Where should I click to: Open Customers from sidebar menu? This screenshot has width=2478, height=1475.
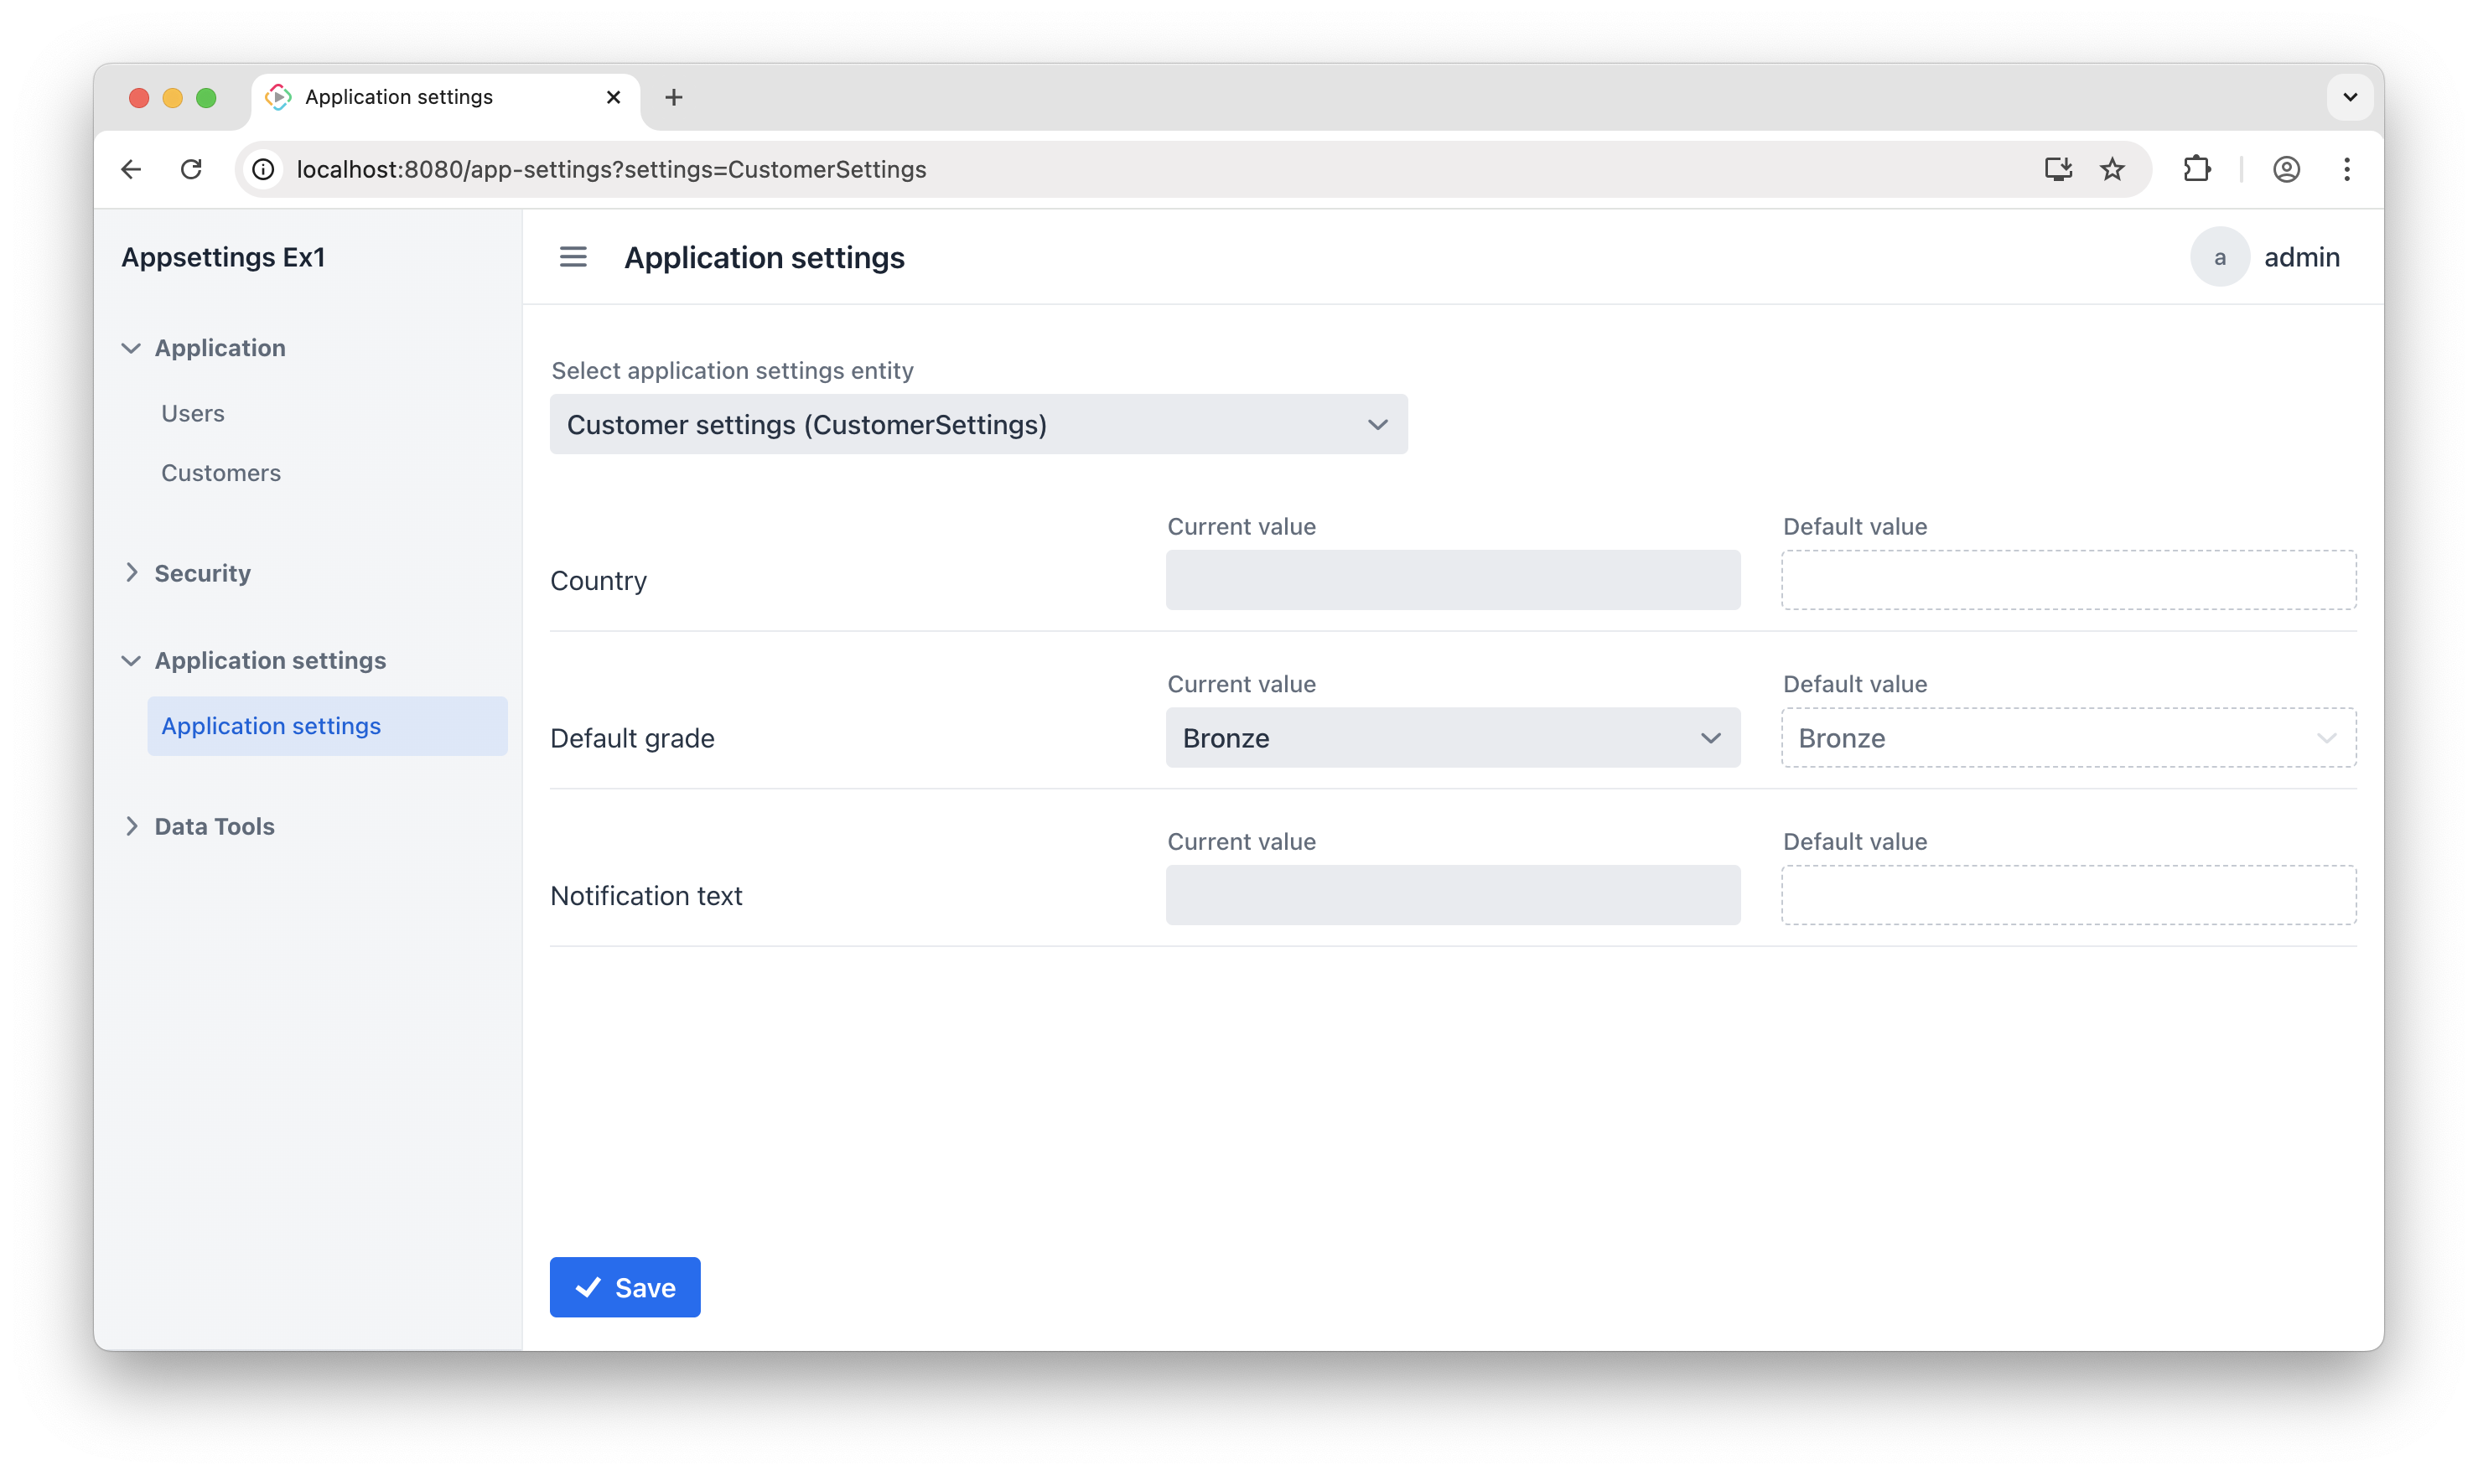pos(220,474)
